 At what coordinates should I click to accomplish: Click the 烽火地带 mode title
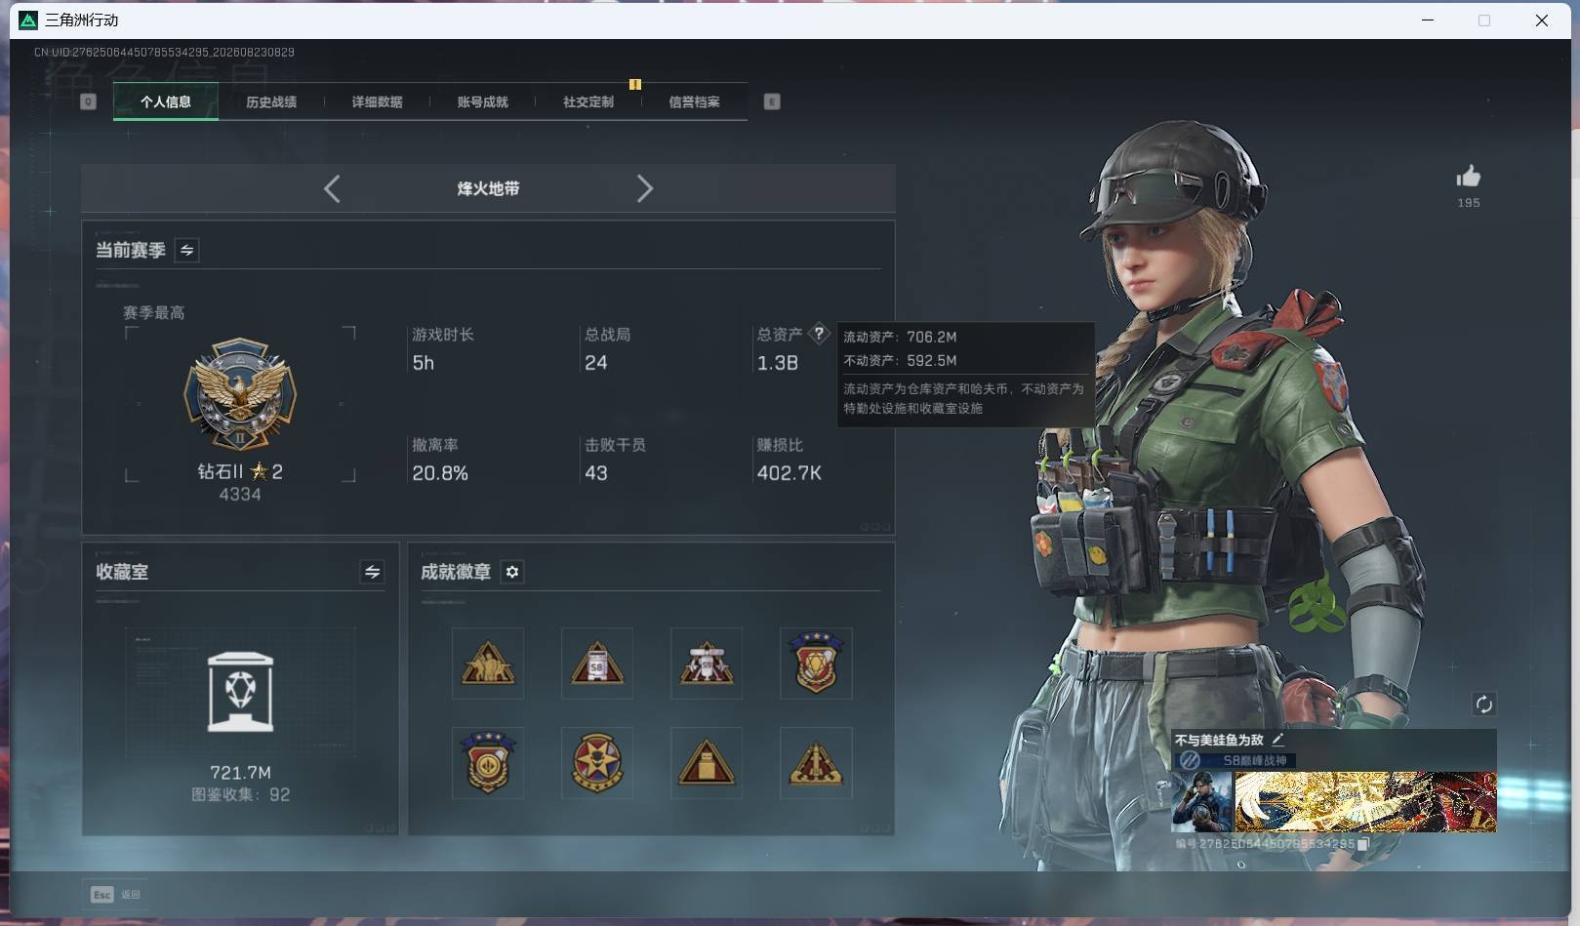coord(488,188)
